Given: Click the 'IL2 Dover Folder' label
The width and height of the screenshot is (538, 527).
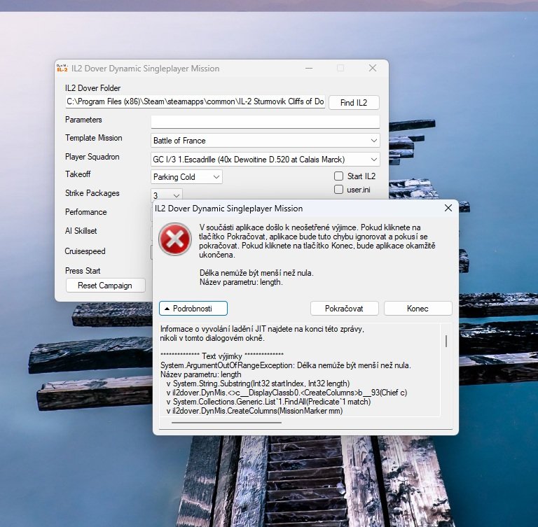Looking at the screenshot, I should click(x=92, y=88).
